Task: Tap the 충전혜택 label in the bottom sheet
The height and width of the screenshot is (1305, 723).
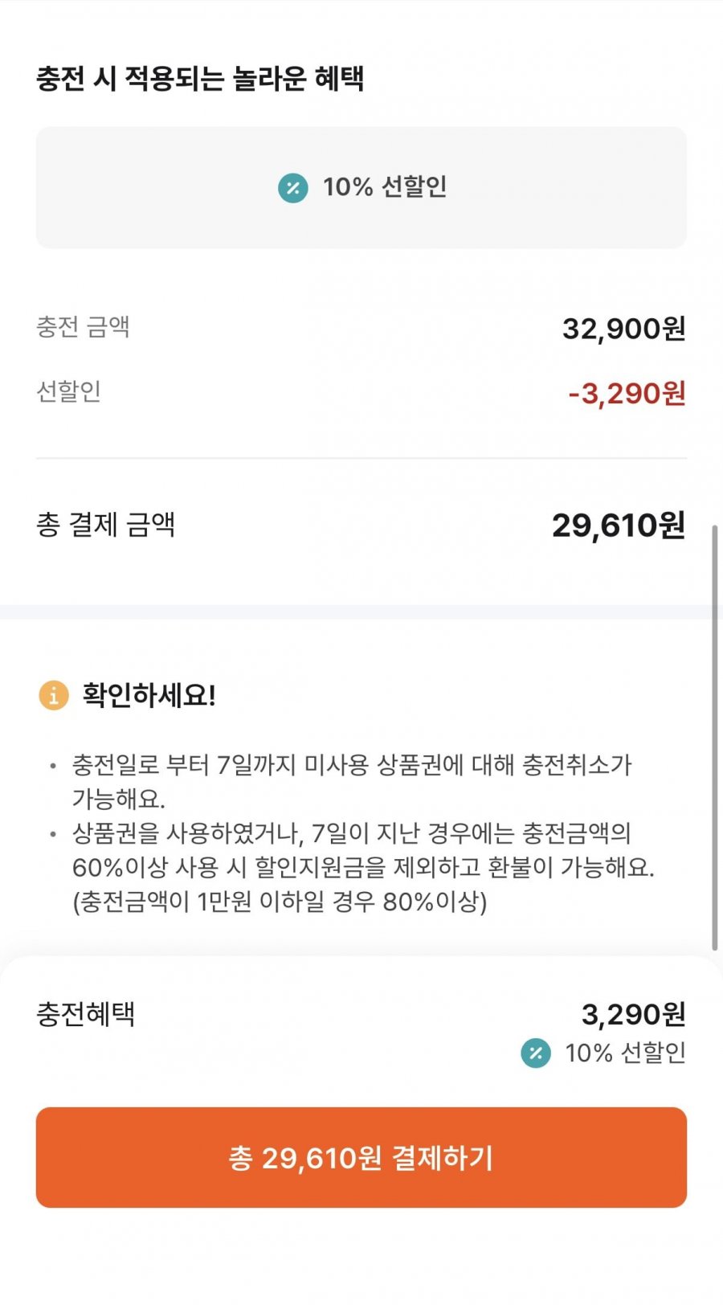Action: pos(85,1014)
